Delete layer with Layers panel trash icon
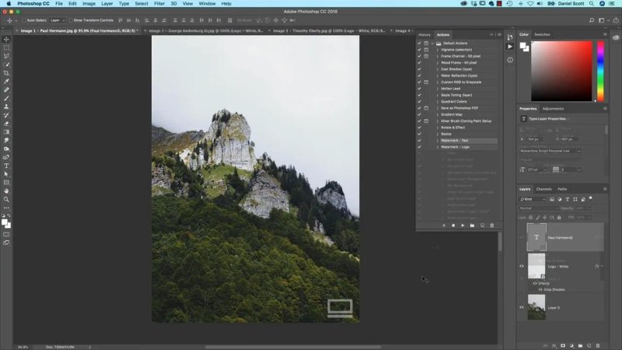Viewport: 622px width, 350px height. [x=598, y=345]
